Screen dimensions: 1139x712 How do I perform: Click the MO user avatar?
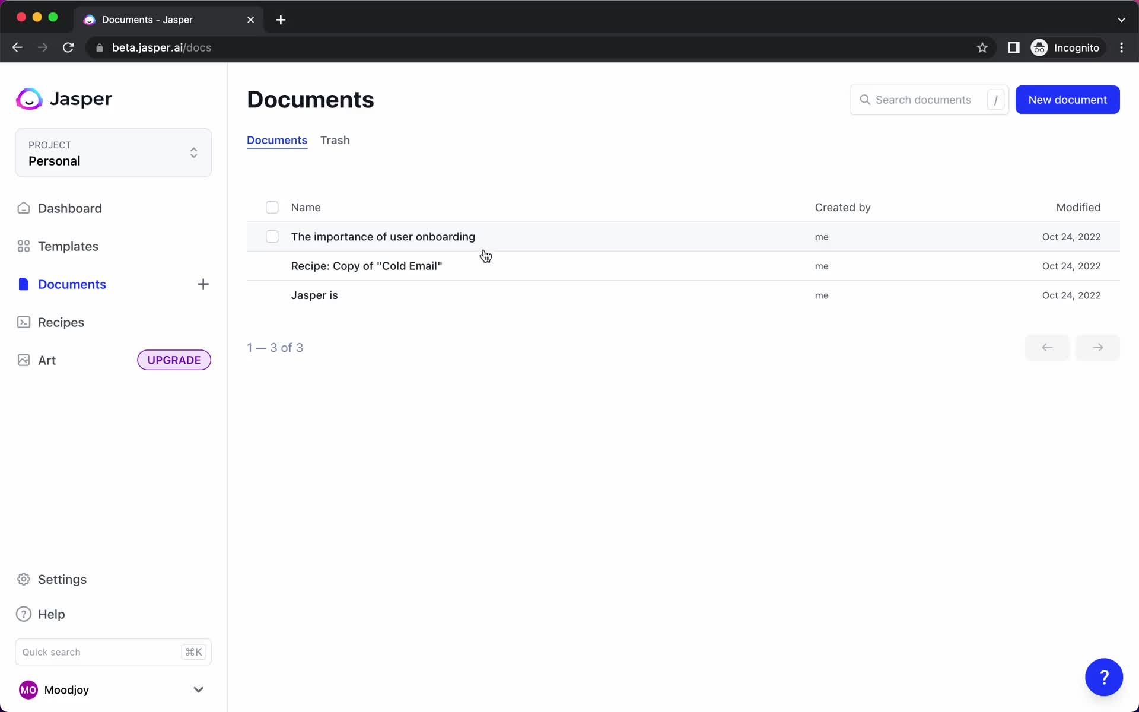pyautogui.click(x=28, y=689)
